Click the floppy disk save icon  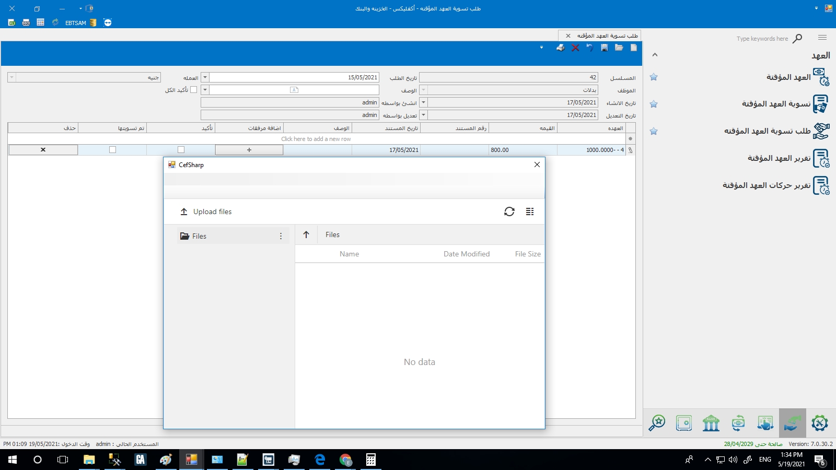click(605, 48)
